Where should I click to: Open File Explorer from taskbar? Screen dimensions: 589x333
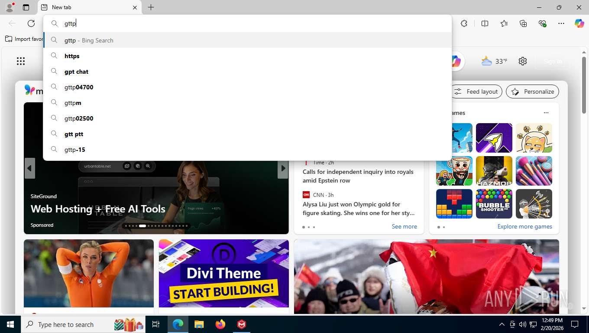click(x=199, y=324)
